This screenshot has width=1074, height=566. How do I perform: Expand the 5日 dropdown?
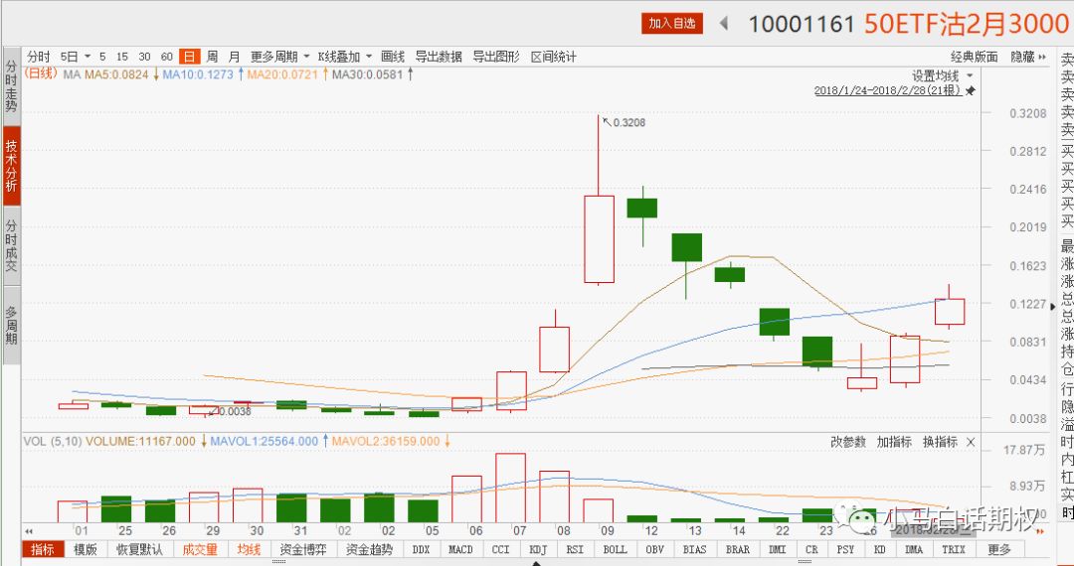(75, 57)
